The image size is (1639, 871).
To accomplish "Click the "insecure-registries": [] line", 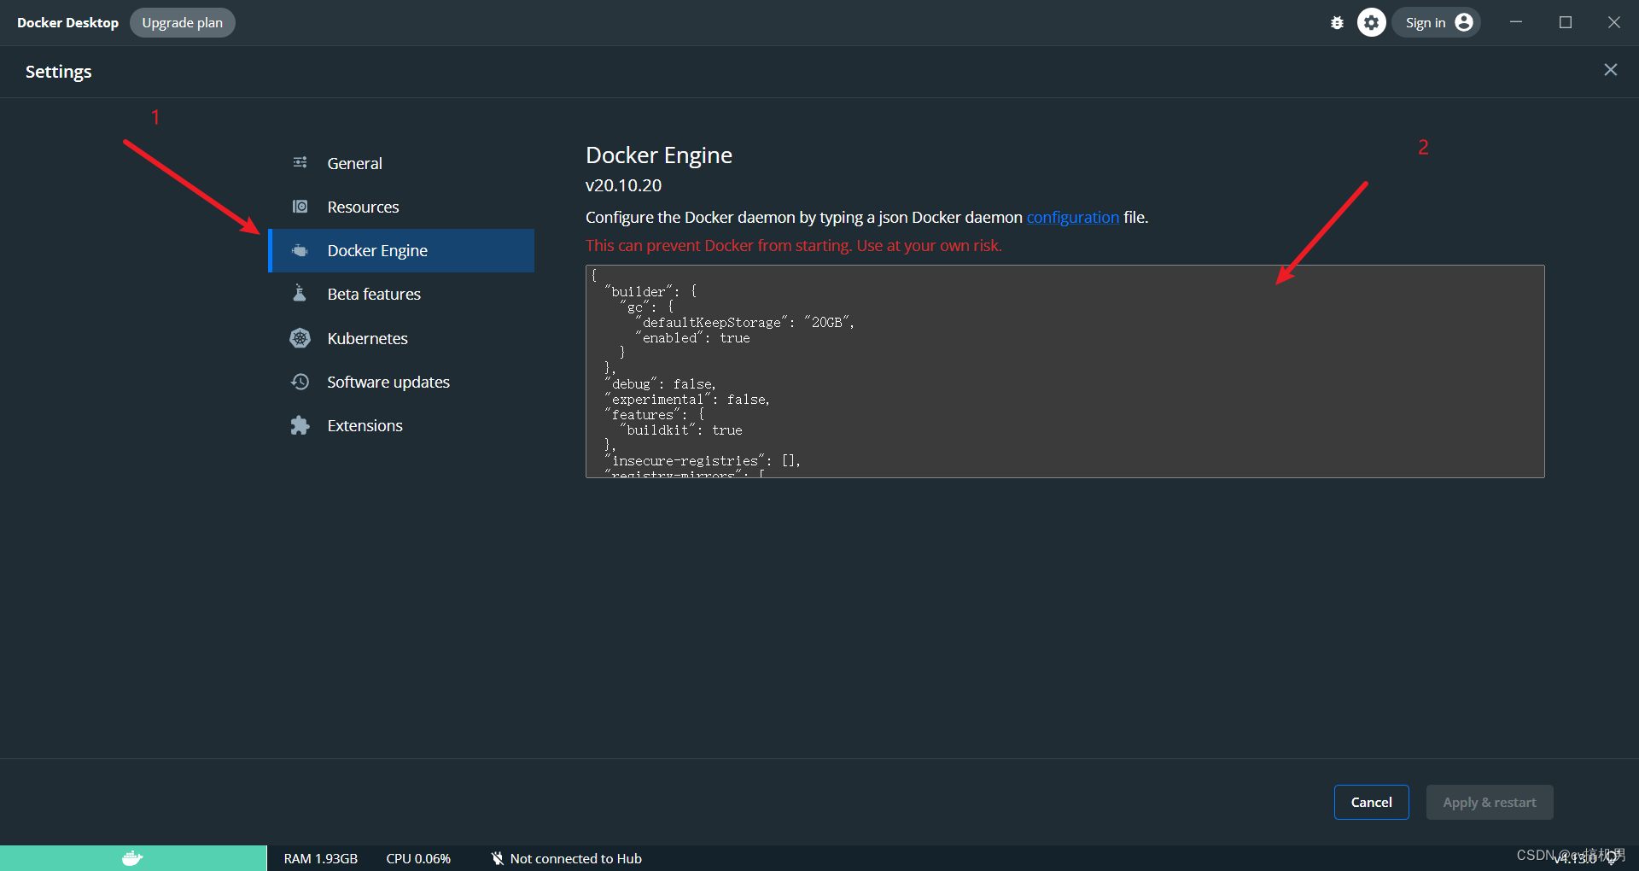I will tap(703, 461).
